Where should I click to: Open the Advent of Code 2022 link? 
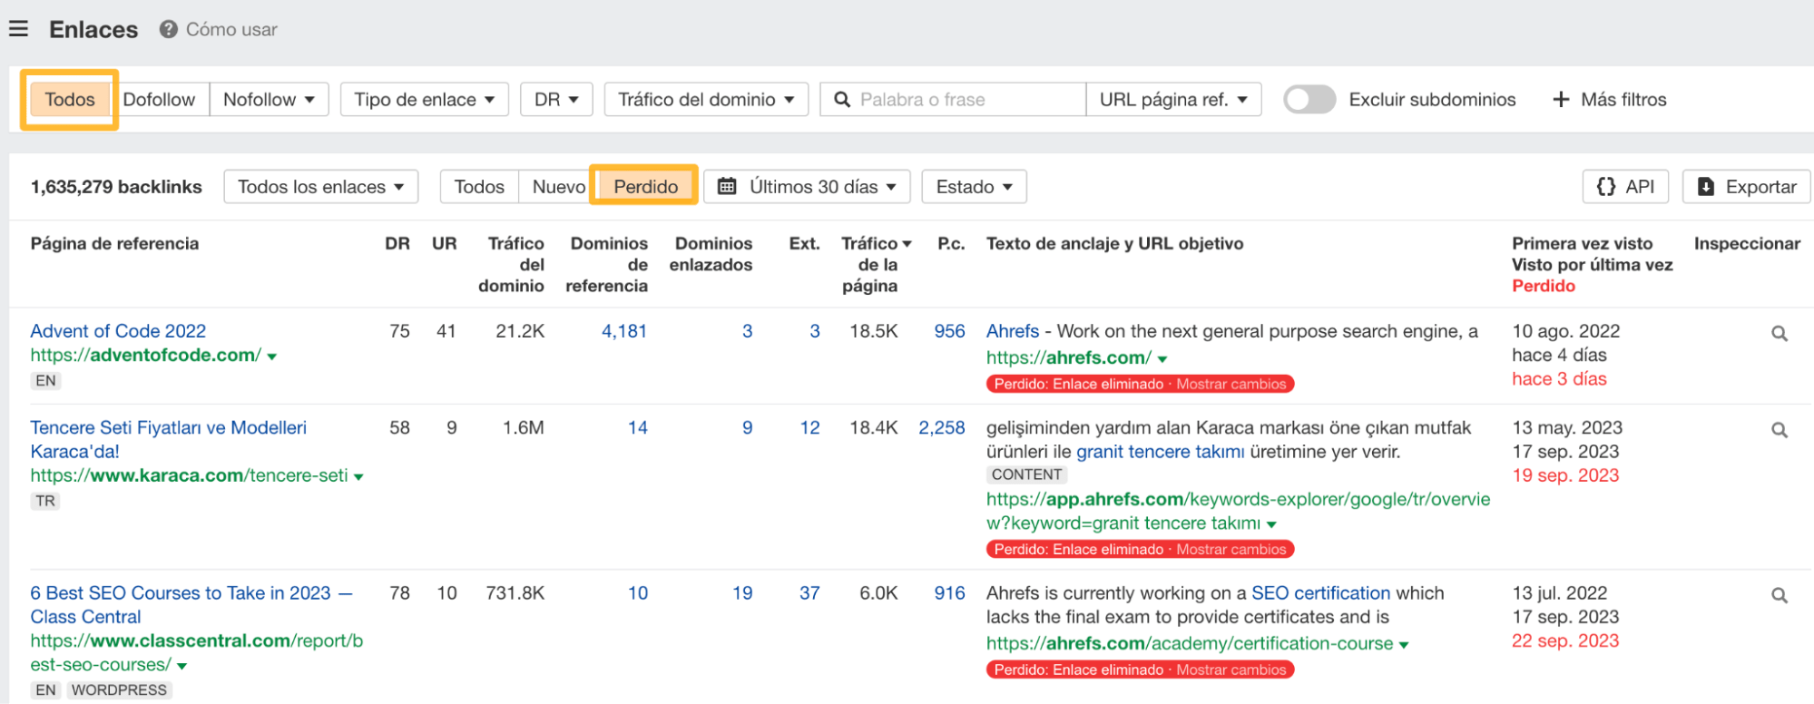(118, 331)
